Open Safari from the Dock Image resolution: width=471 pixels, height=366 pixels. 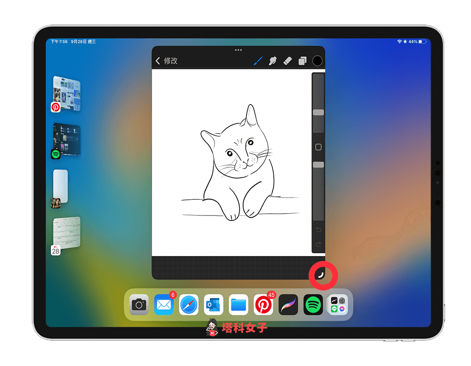tap(189, 305)
